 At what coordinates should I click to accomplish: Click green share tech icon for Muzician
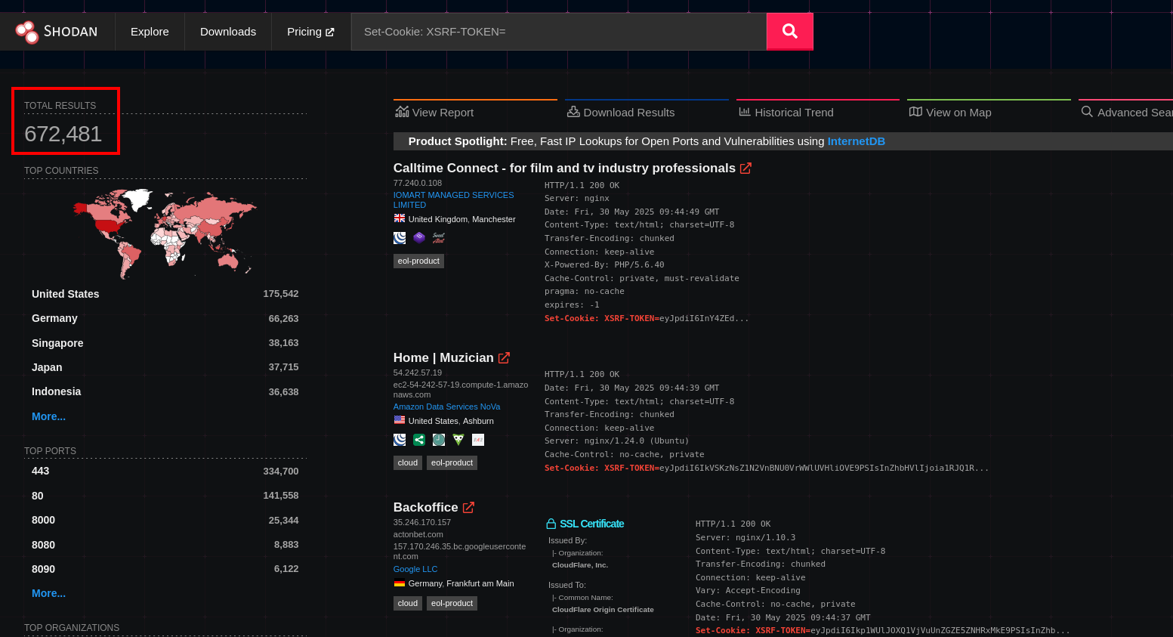(x=419, y=440)
